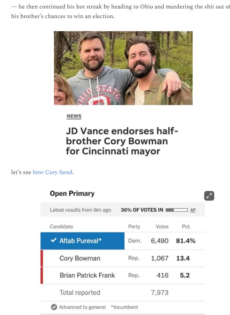The width and height of the screenshot is (230, 315).
Task: Click the votes-in progress bar
Action: pyautogui.click(x=176, y=210)
